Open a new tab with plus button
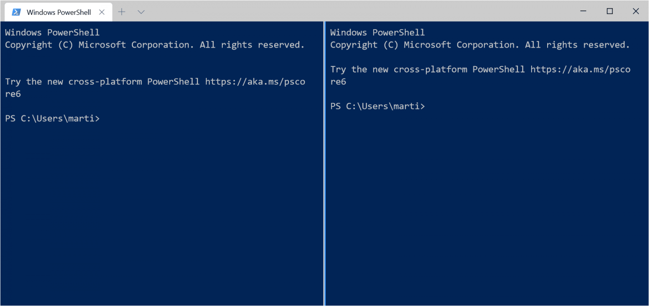The width and height of the screenshot is (649, 306). [122, 12]
